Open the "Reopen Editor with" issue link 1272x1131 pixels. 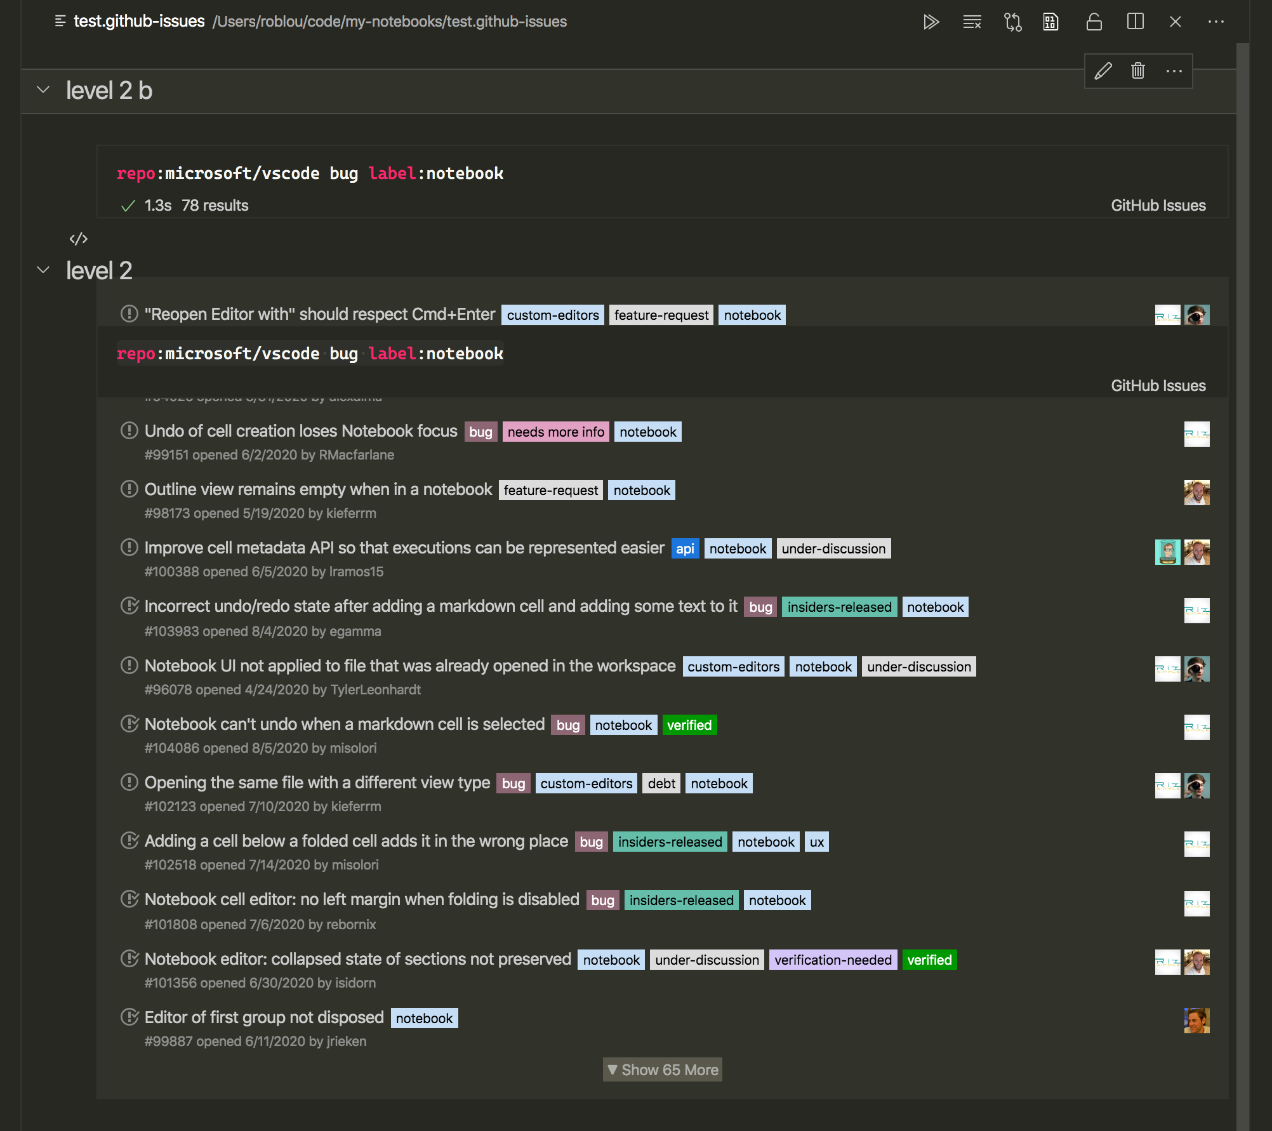click(x=320, y=314)
